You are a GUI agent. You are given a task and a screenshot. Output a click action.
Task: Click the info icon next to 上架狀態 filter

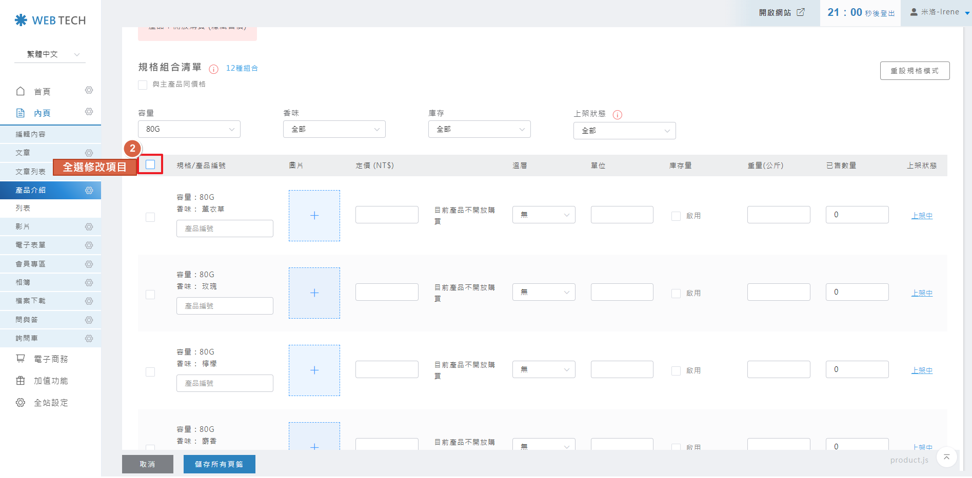coord(618,115)
